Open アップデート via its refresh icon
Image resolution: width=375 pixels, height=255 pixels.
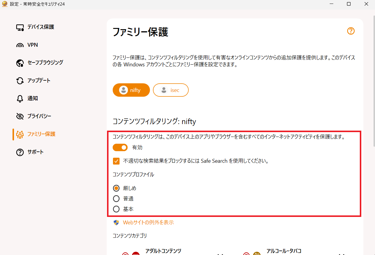click(x=20, y=80)
